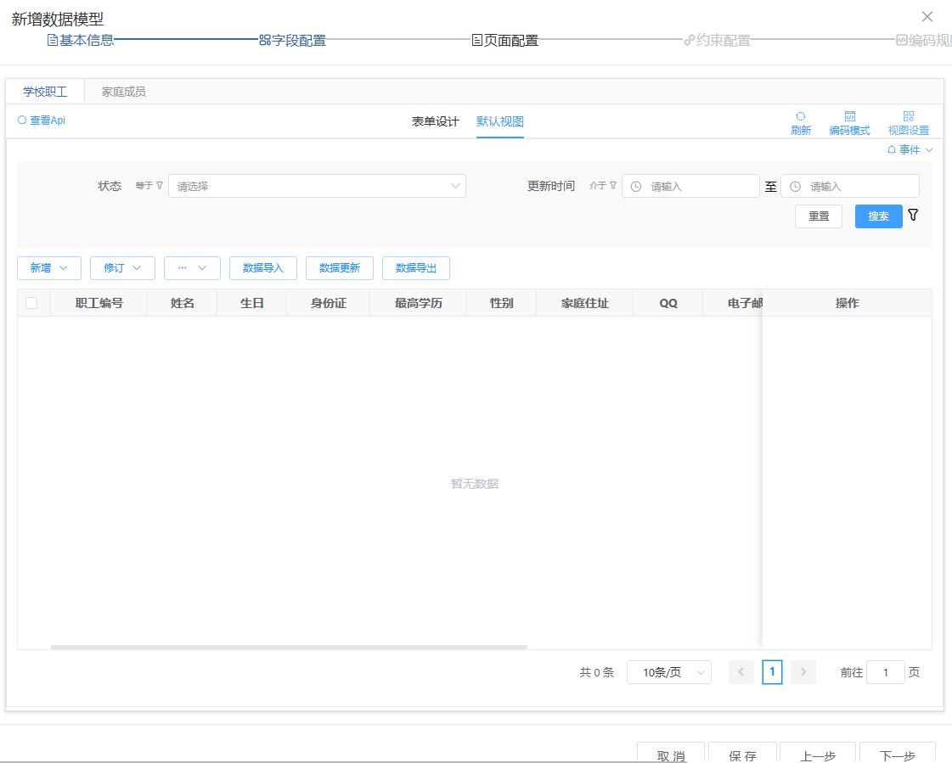Open the 10条/页 page size dropdown
This screenshot has width=952, height=763.
tap(668, 672)
